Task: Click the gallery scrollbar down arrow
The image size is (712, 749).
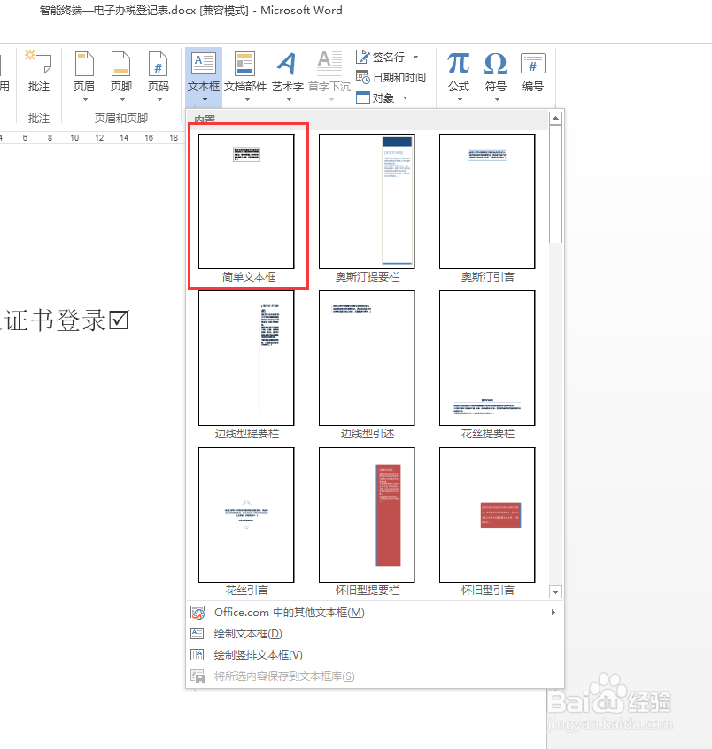Action: (556, 591)
